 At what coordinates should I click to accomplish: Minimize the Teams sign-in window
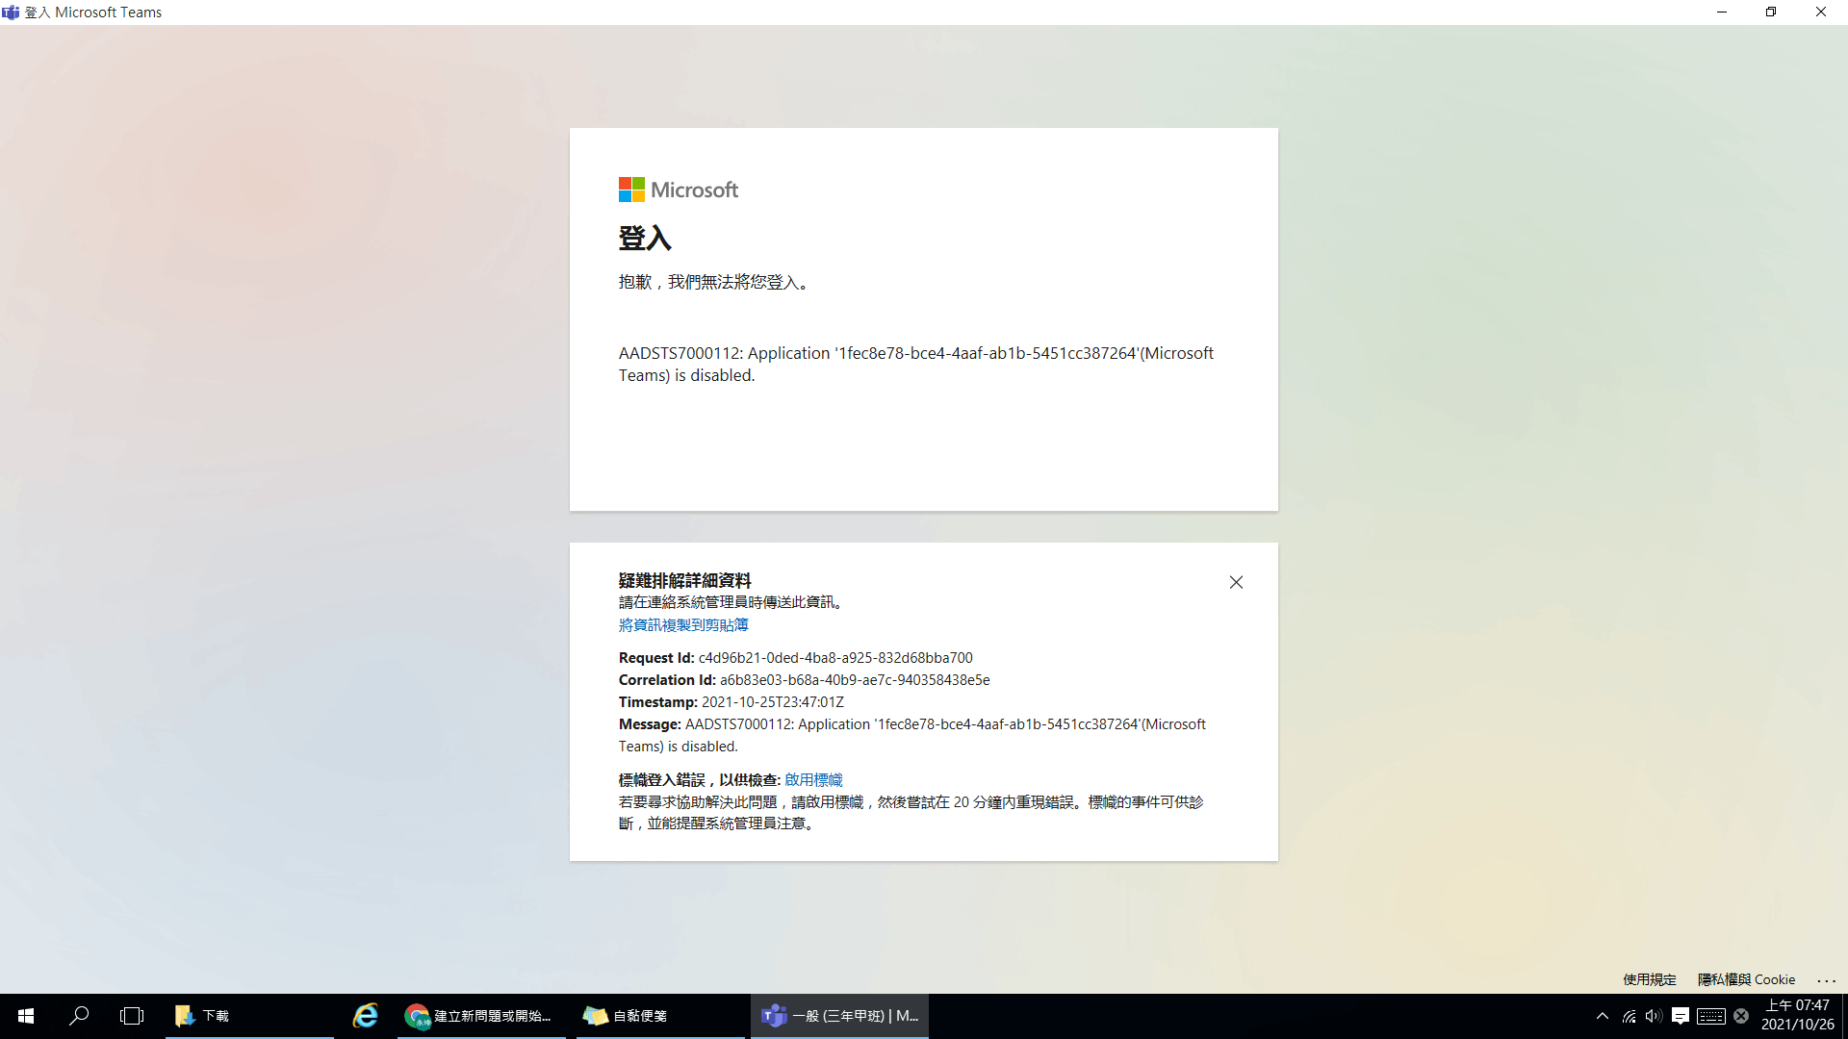1722,13
